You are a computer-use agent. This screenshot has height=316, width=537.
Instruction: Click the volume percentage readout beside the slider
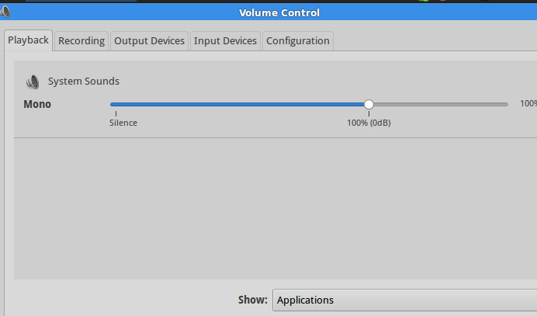pos(528,103)
